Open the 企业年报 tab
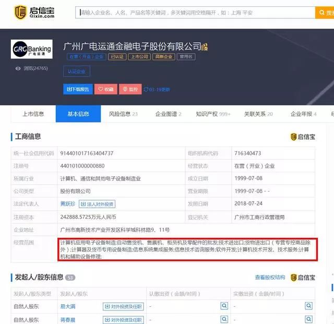The width and height of the screenshot is (334, 324). coord(303,114)
